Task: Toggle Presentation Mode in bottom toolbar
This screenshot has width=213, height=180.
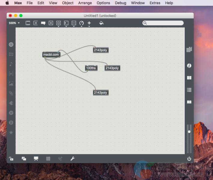Action: click(36, 159)
